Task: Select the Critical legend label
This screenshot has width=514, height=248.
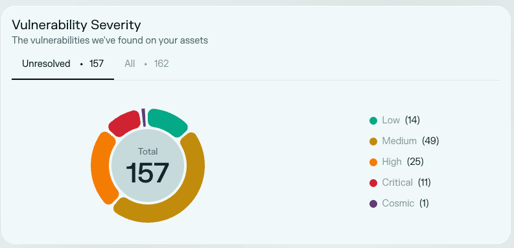Action: coord(397,182)
